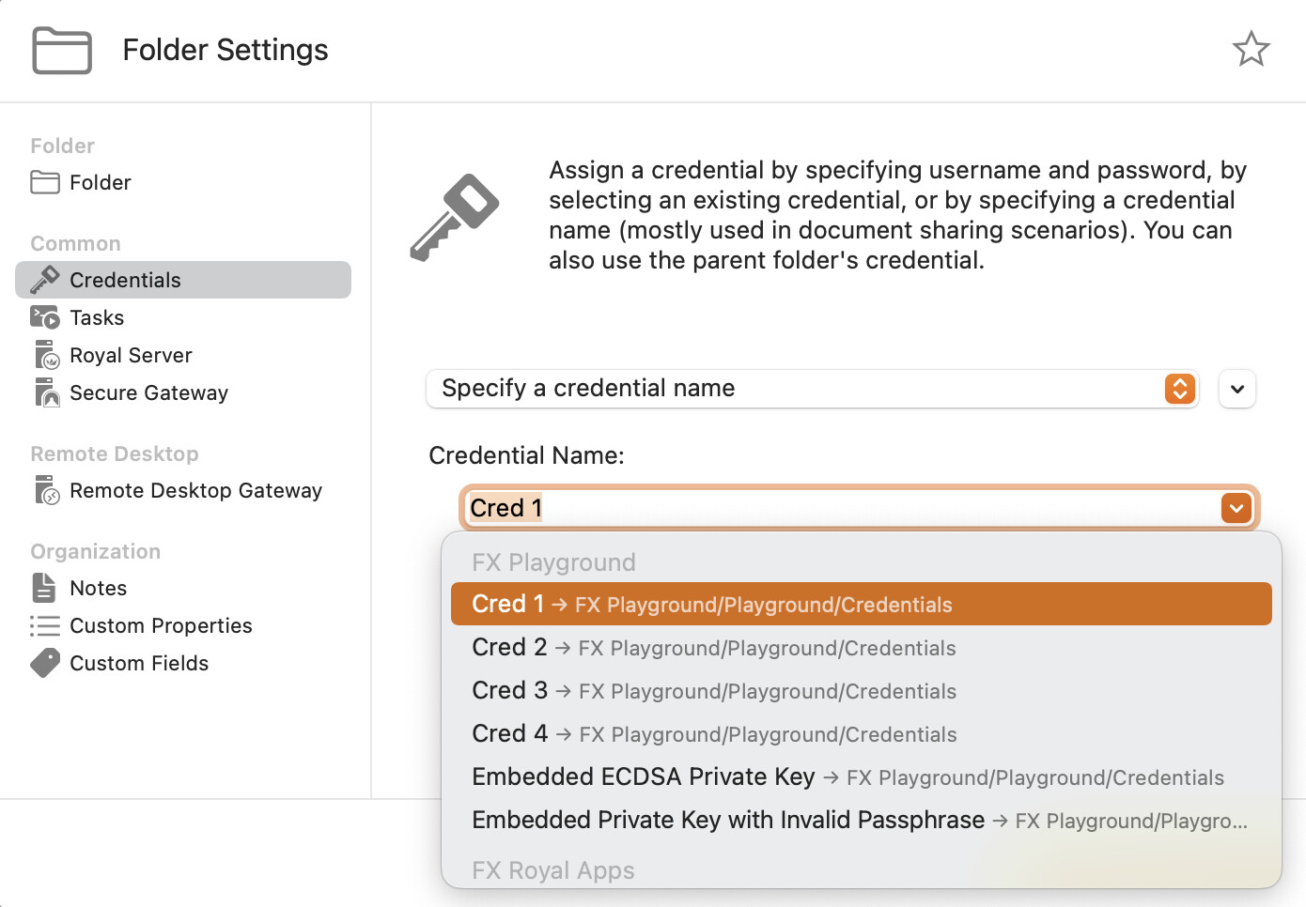1306x907 pixels.
Task: Collapse the Credential Name combo box arrow
Action: coord(1236,508)
